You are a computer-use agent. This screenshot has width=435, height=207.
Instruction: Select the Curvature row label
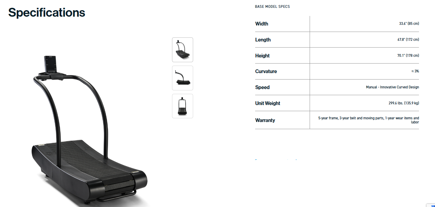click(x=266, y=71)
